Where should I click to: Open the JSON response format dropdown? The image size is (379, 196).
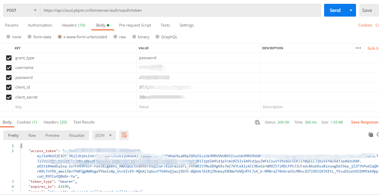pyautogui.click(x=104, y=135)
